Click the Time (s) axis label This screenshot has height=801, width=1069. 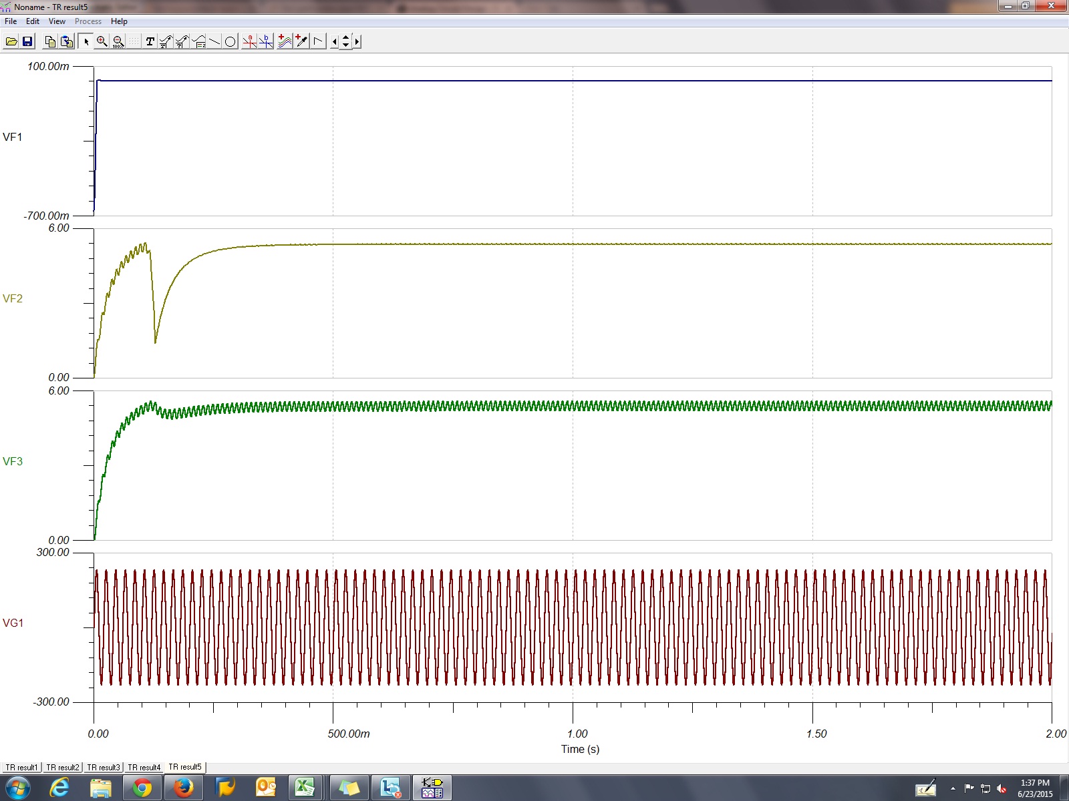click(x=580, y=749)
